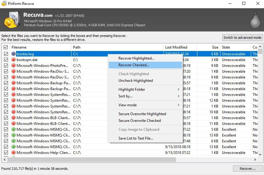Uncheck the Microsoft-Windows-PhotoPre... checkbox

point(6,65)
